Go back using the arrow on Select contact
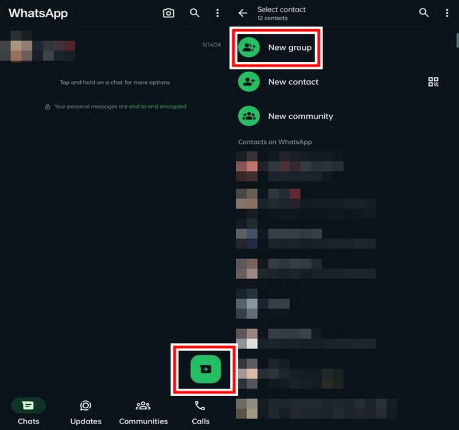459x430 pixels. tap(243, 13)
